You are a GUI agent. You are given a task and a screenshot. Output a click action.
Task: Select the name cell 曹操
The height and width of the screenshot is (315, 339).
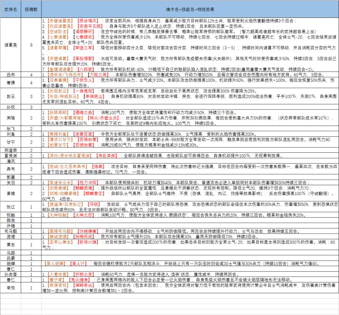tap(10, 83)
